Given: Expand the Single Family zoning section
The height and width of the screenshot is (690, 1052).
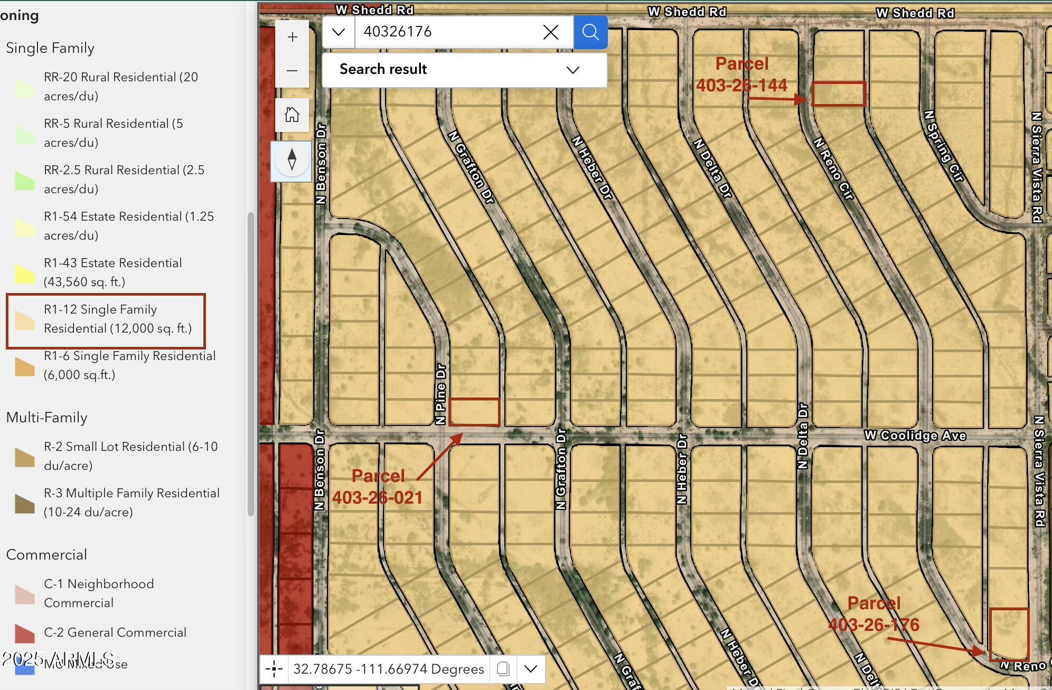Looking at the screenshot, I should point(50,48).
